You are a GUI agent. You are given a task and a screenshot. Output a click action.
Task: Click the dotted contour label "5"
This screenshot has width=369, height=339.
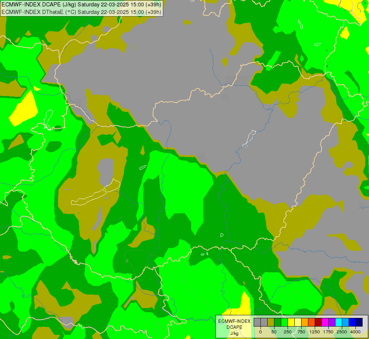coord(127,261)
